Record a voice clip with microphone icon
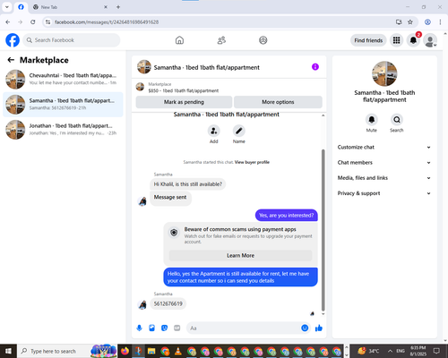This screenshot has height=358, width=448. 139,328
